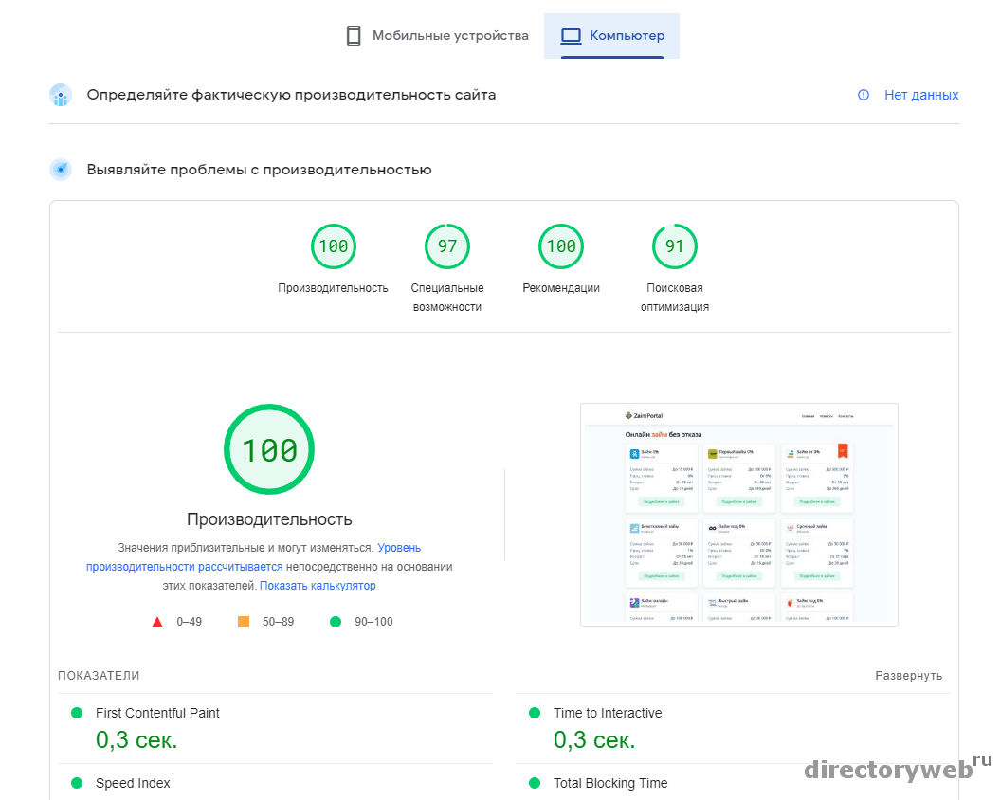Open the Нет данных link
The height and width of the screenshot is (800, 1000).
point(920,95)
